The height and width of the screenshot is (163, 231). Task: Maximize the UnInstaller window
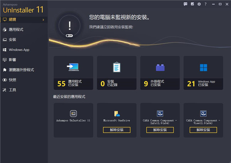pos(220,4)
